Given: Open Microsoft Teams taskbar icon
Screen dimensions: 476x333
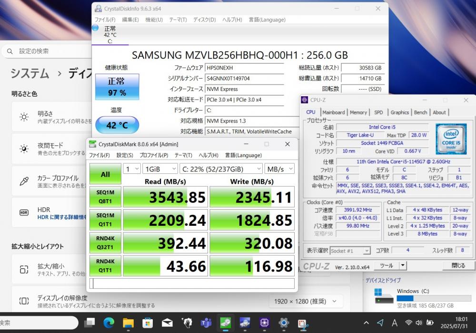Looking at the screenshot, I should [206, 323].
